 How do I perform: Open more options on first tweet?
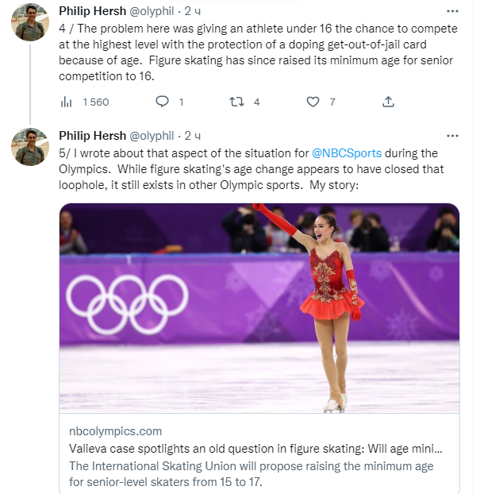(x=451, y=13)
